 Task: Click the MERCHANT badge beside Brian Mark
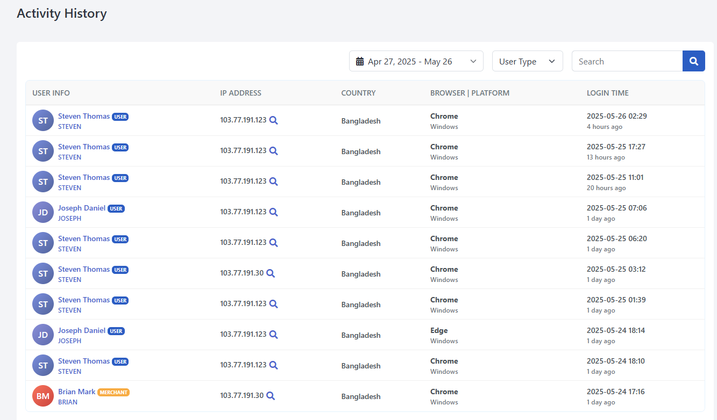113,392
